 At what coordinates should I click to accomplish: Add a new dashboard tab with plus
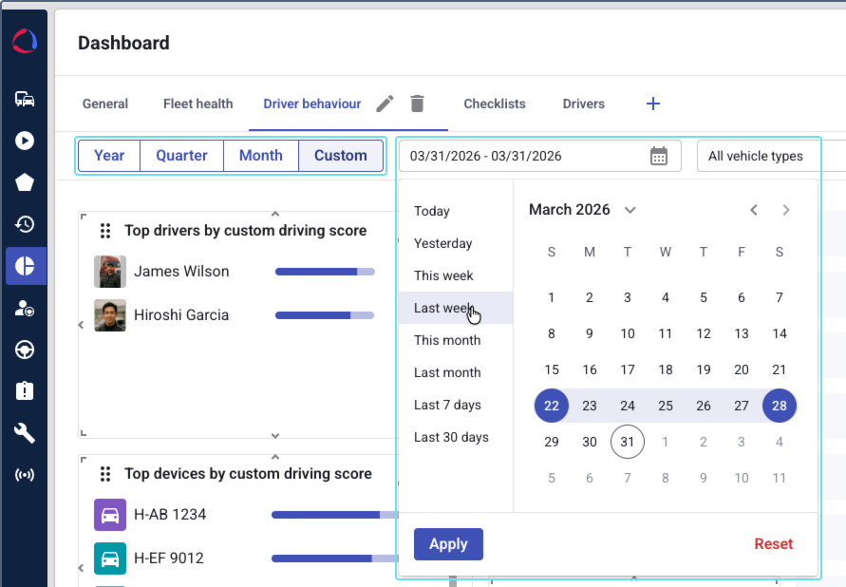coord(653,104)
